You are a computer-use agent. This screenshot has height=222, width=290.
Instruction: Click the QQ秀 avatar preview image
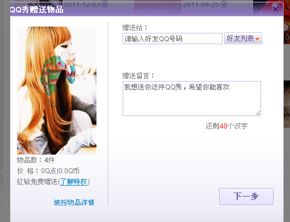click(x=57, y=91)
